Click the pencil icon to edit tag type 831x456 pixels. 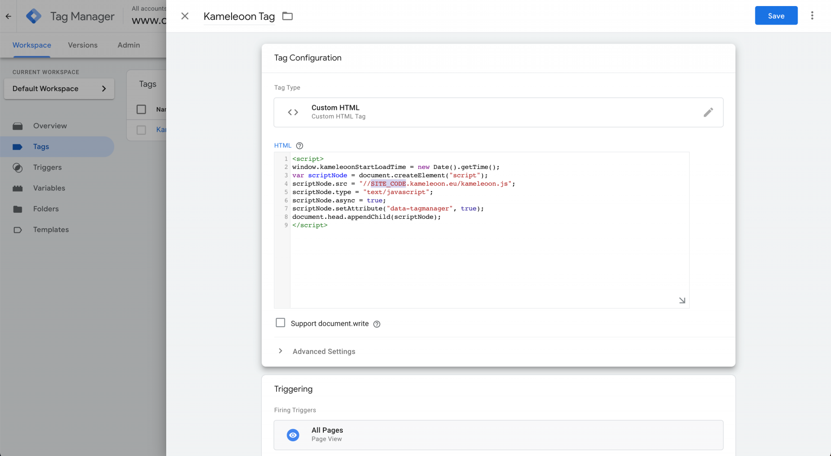tap(708, 112)
